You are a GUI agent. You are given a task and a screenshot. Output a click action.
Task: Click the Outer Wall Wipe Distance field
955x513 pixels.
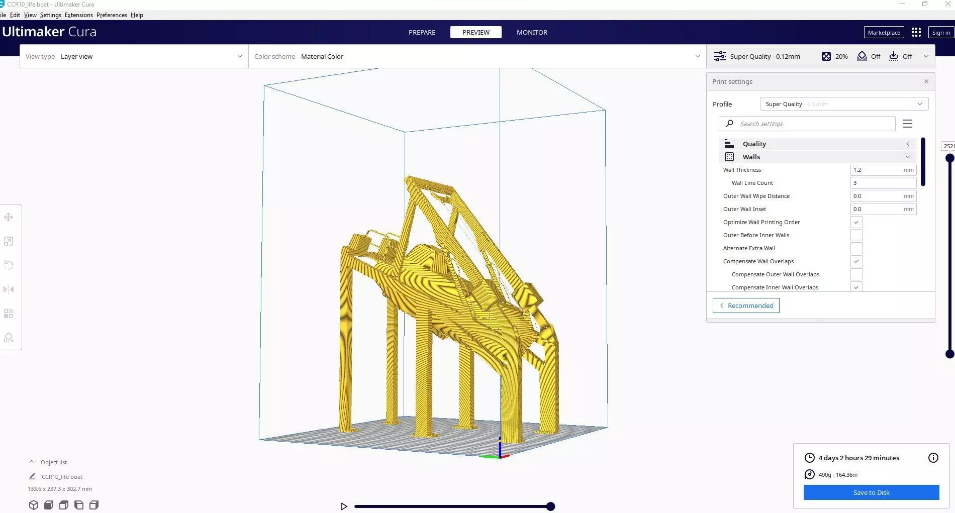(883, 196)
